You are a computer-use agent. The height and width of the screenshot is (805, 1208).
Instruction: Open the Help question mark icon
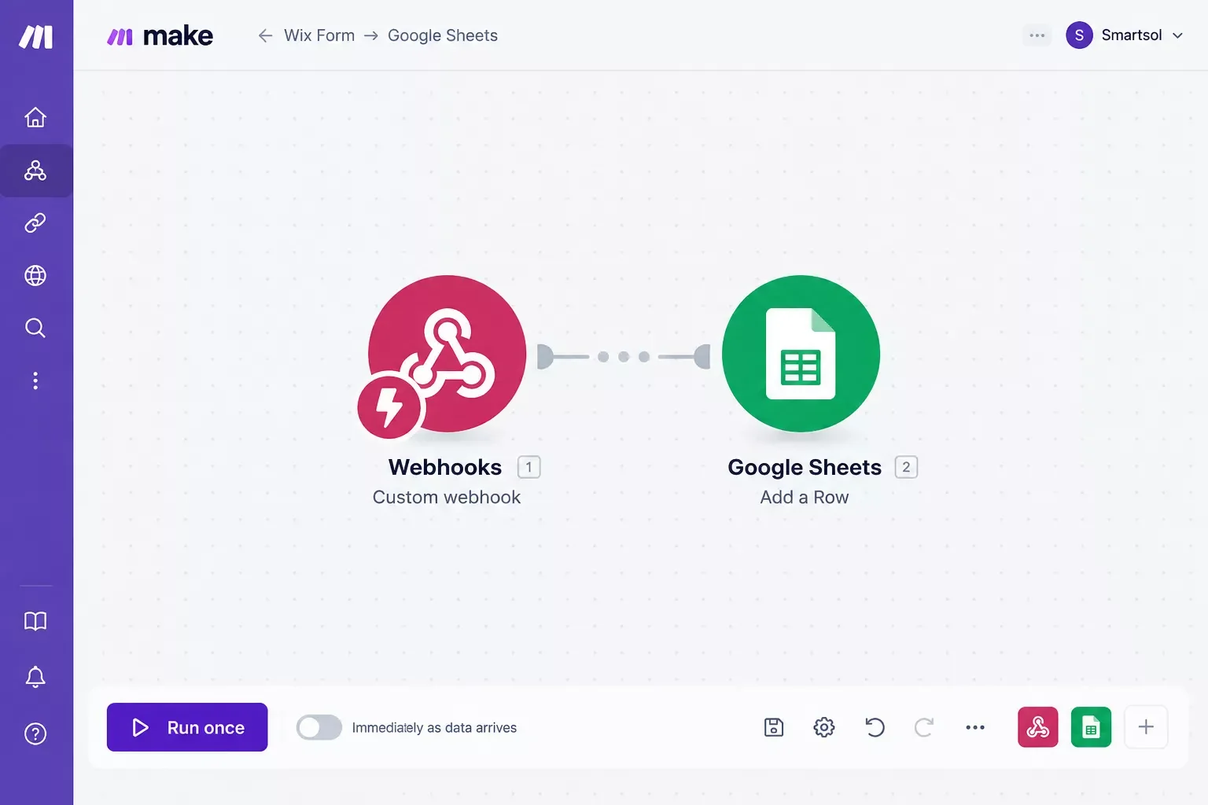click(x=35, y=733)
